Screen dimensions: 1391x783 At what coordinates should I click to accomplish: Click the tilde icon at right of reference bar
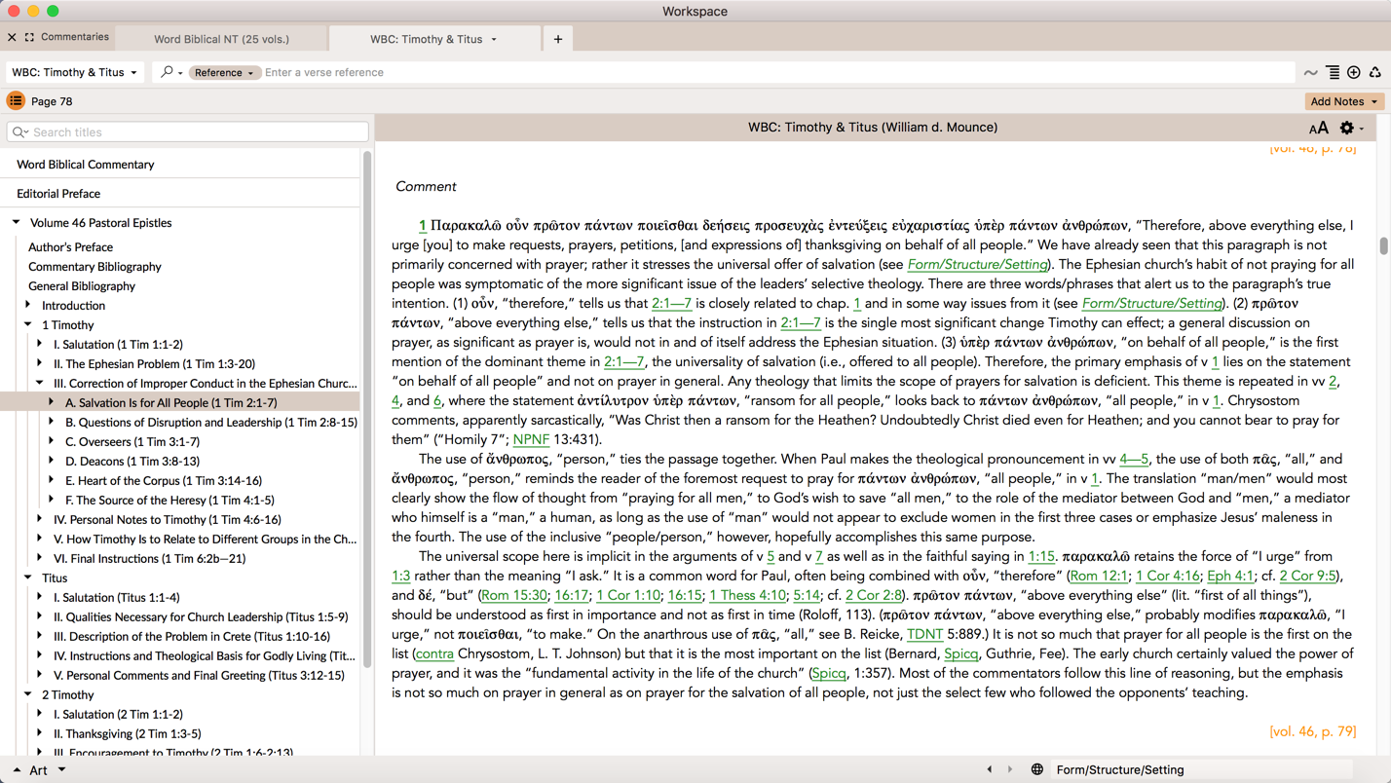click(1311, 72)
